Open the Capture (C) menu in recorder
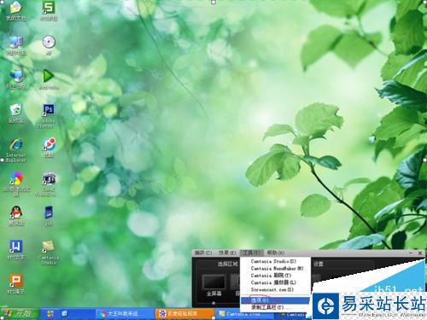 click(203, 253)
